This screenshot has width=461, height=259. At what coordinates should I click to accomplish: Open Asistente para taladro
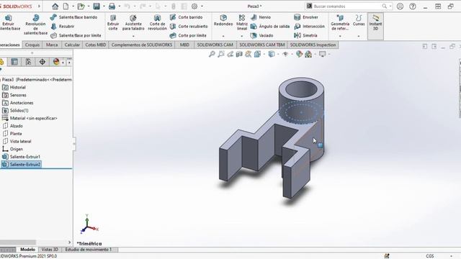[133, 23]
